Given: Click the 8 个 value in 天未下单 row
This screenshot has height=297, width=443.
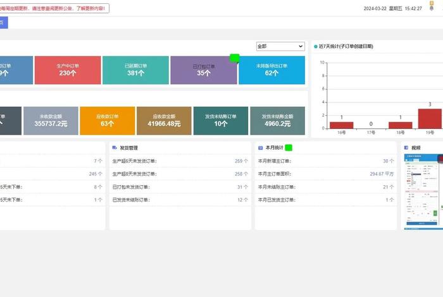Looking at the screenshot, I should click(98, 187).
